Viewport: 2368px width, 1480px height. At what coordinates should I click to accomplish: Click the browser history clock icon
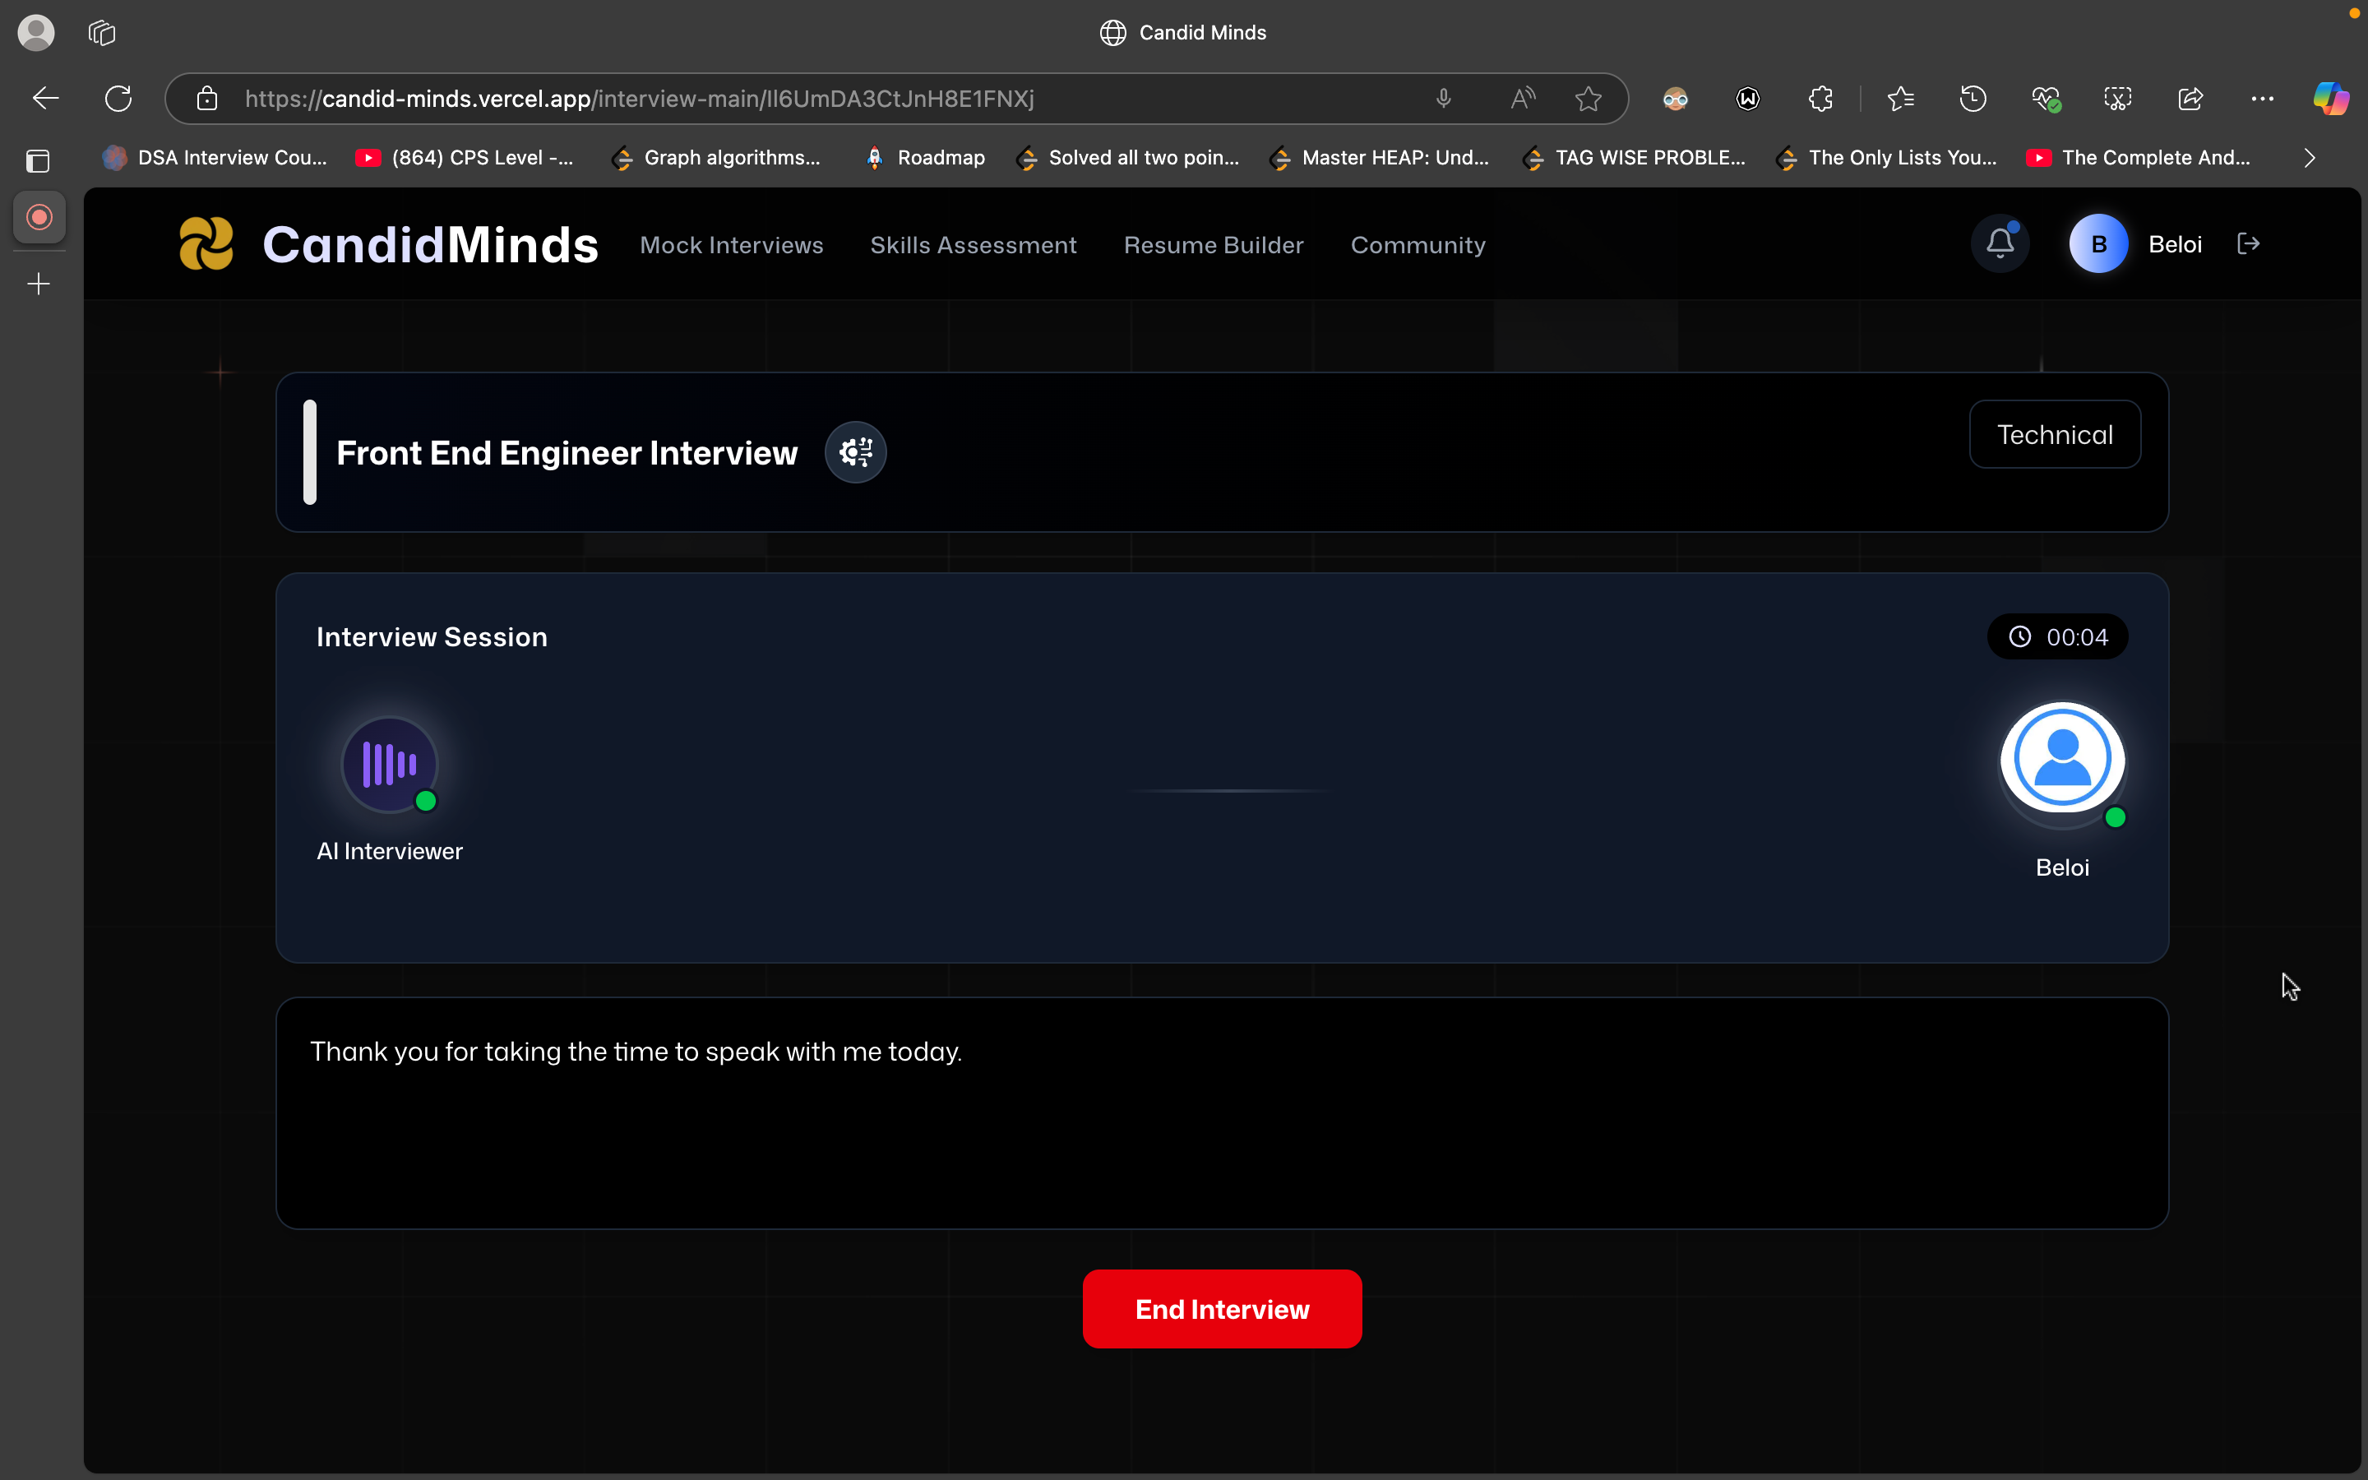(x=1973, y=99)
